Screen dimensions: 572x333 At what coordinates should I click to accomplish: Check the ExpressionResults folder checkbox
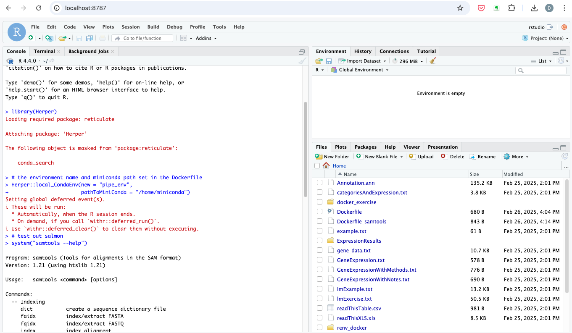[x=319, y=241]
